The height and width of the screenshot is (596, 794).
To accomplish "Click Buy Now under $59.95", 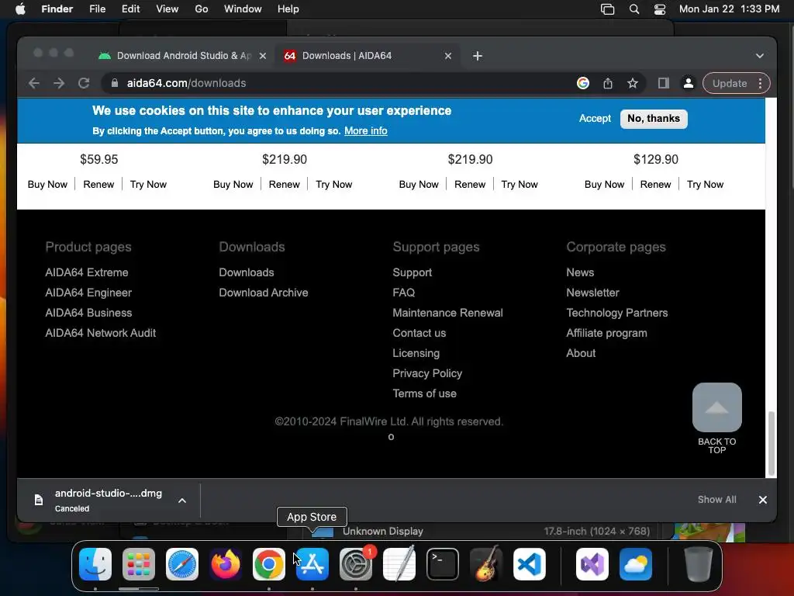I will coord(47,185).
